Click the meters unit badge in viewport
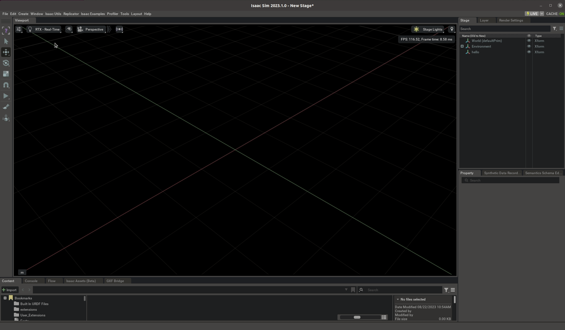565x330 pixels. [22, 272]
